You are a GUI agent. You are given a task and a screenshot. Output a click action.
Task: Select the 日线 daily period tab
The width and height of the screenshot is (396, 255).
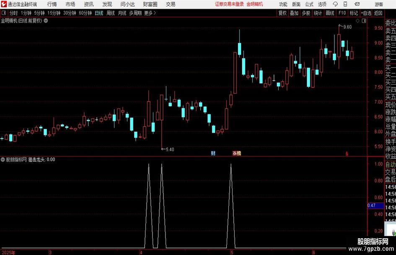(x=99, y=13)
